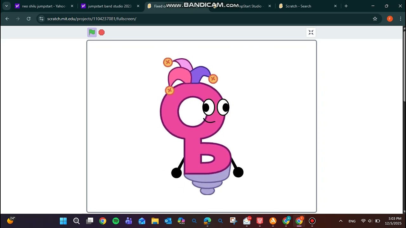Open the volume control in the tray
The width and height of the screenshot is (406, 228).
(370, 221)
